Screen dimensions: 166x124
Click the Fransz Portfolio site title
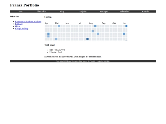[x=25, y=5]
